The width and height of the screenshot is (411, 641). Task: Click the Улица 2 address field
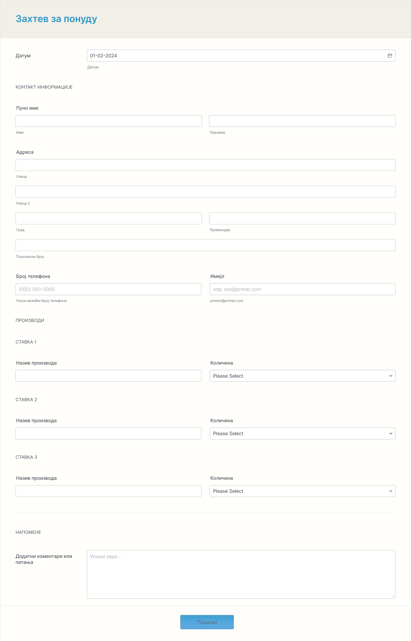pyautogui.click(x=205, y=192)
